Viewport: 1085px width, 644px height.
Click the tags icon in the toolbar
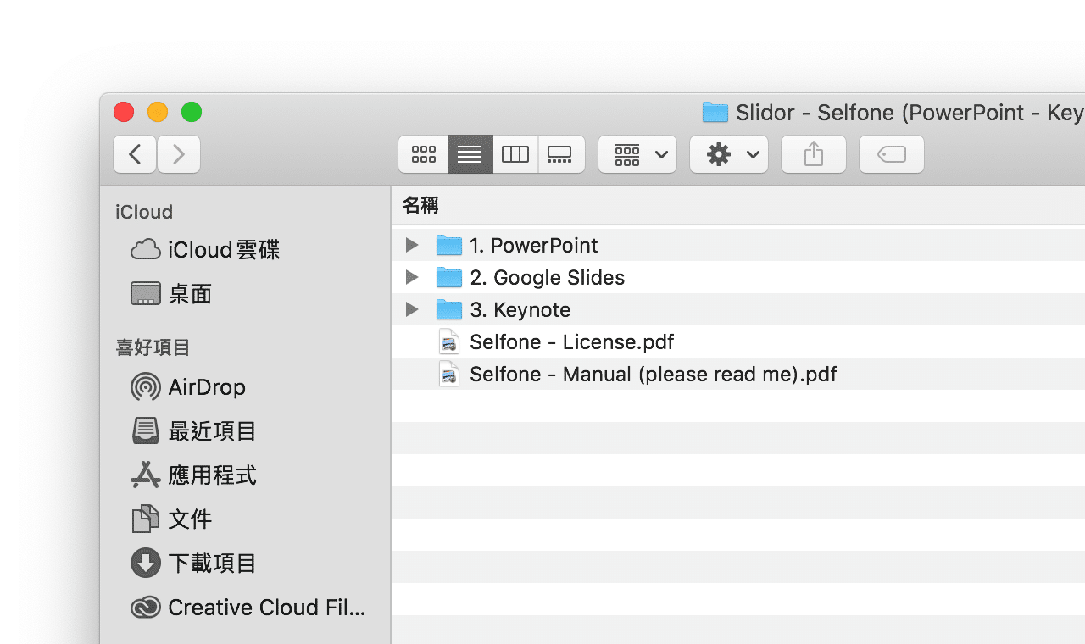[891, 154]
